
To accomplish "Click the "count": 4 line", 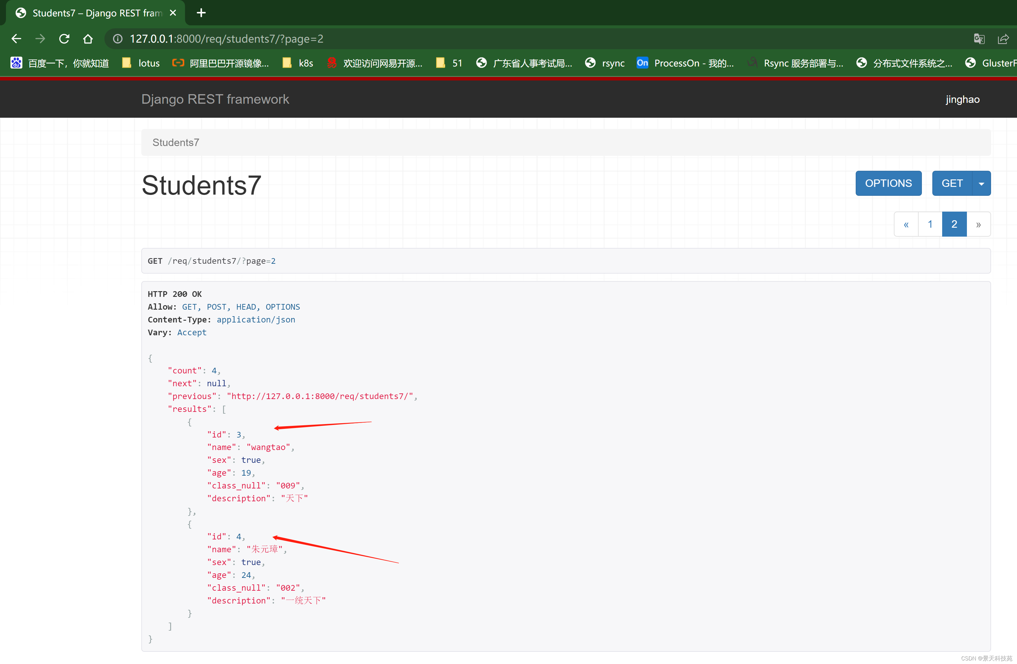I will click(194, 371).
